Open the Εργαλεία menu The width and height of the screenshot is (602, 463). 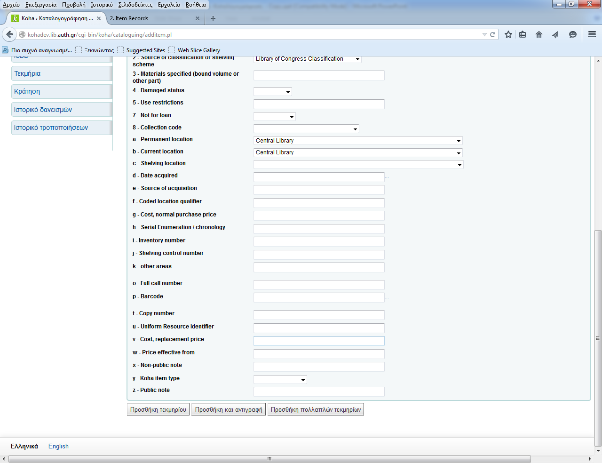click(169, 5)
